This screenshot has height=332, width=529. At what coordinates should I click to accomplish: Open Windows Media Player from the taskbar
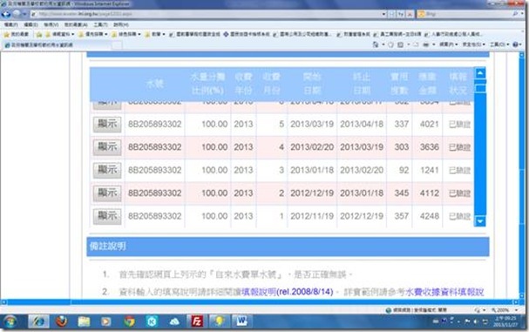tap(106, 322)
